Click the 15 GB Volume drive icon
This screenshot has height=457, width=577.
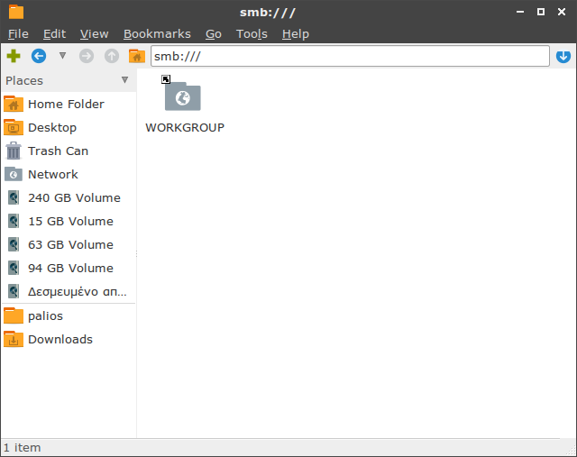point(14,221)
